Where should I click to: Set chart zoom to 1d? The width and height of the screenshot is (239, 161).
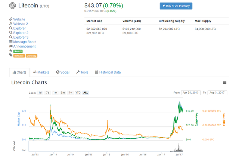pyautogui.click(x=40, y=93)
